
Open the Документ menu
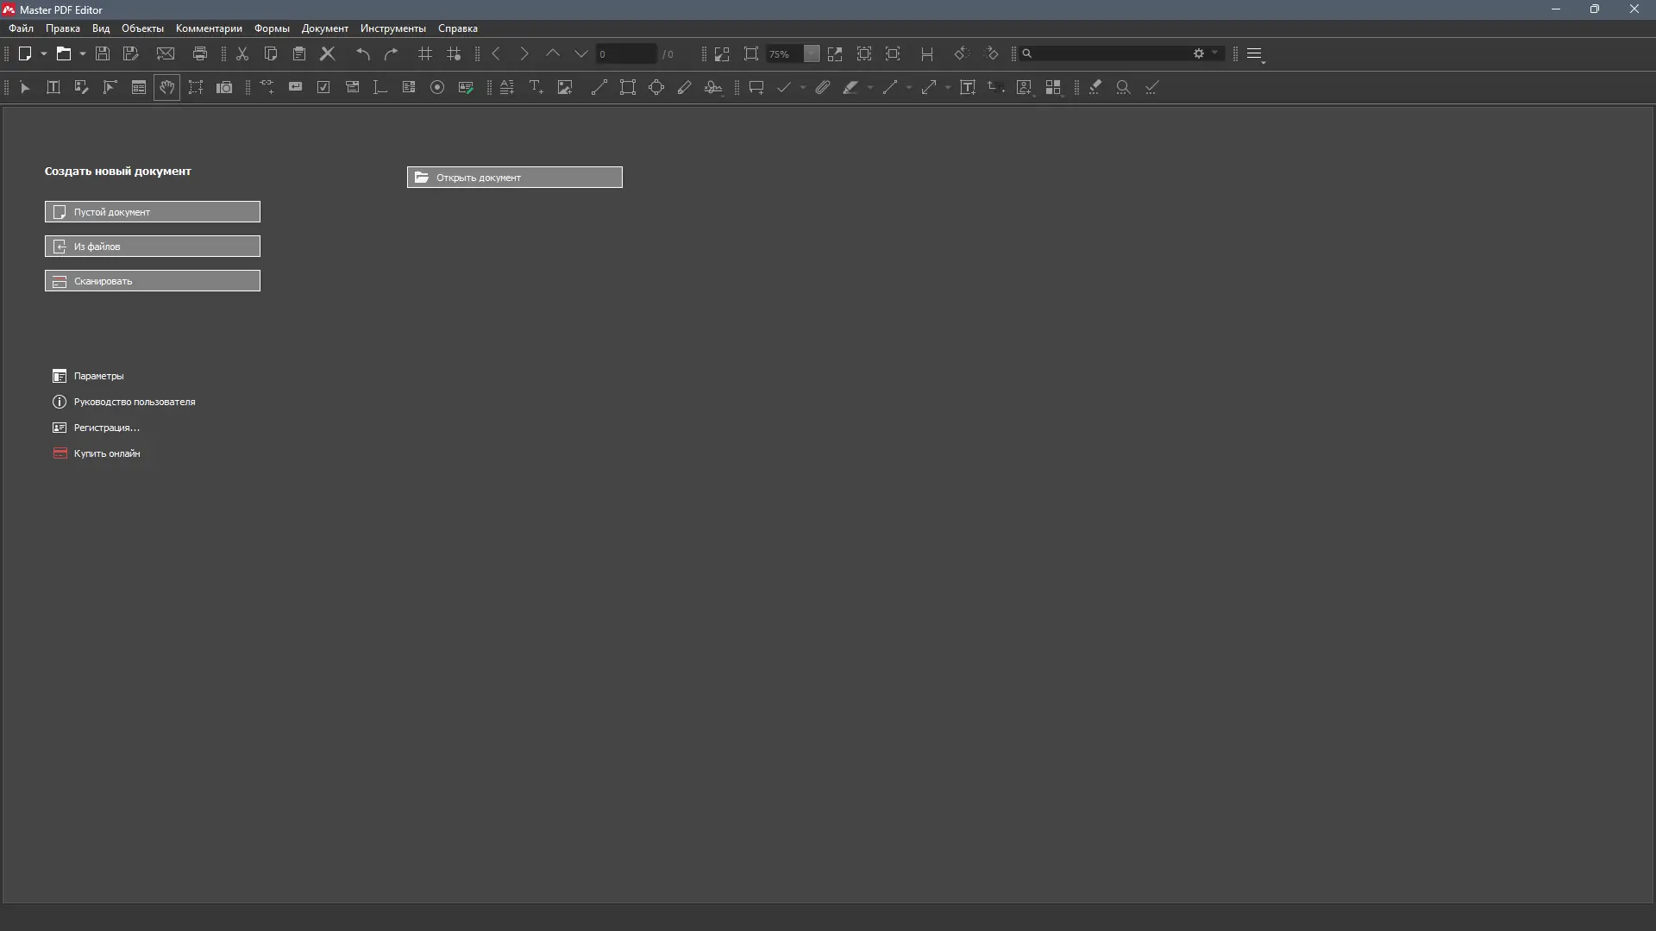pos(324,28)
